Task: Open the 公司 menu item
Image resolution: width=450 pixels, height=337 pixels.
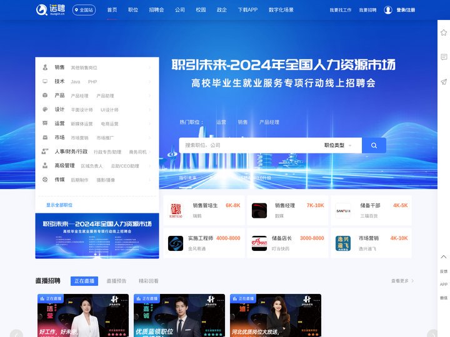Action: pyautogui.click(x=179, y=10)
